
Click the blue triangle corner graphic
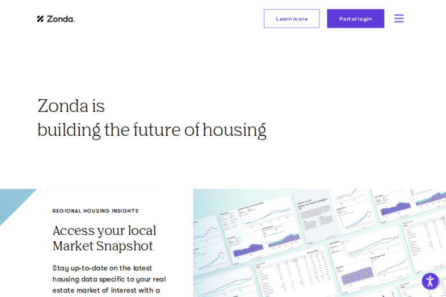[x=14, y=204]
